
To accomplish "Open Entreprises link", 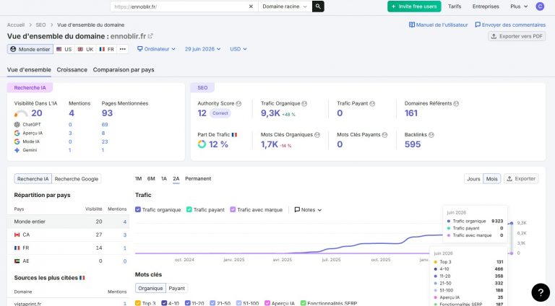I will 486,6.
